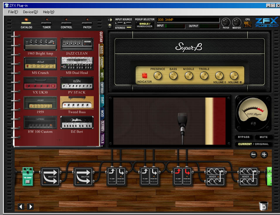Viewport: 280px width, 215px height.
Task: Choose the PV STACK amp thumbnail
Action: [x=77, y=83]
